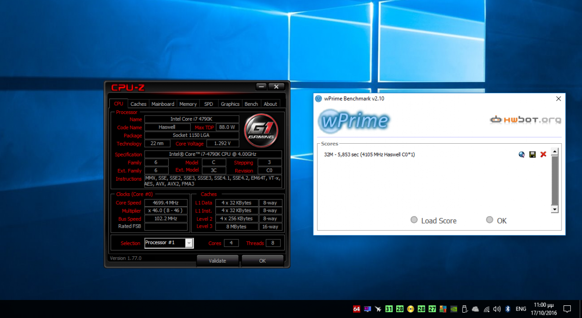
Task: Click the OK button in CPU-Z
Action: 262,261
